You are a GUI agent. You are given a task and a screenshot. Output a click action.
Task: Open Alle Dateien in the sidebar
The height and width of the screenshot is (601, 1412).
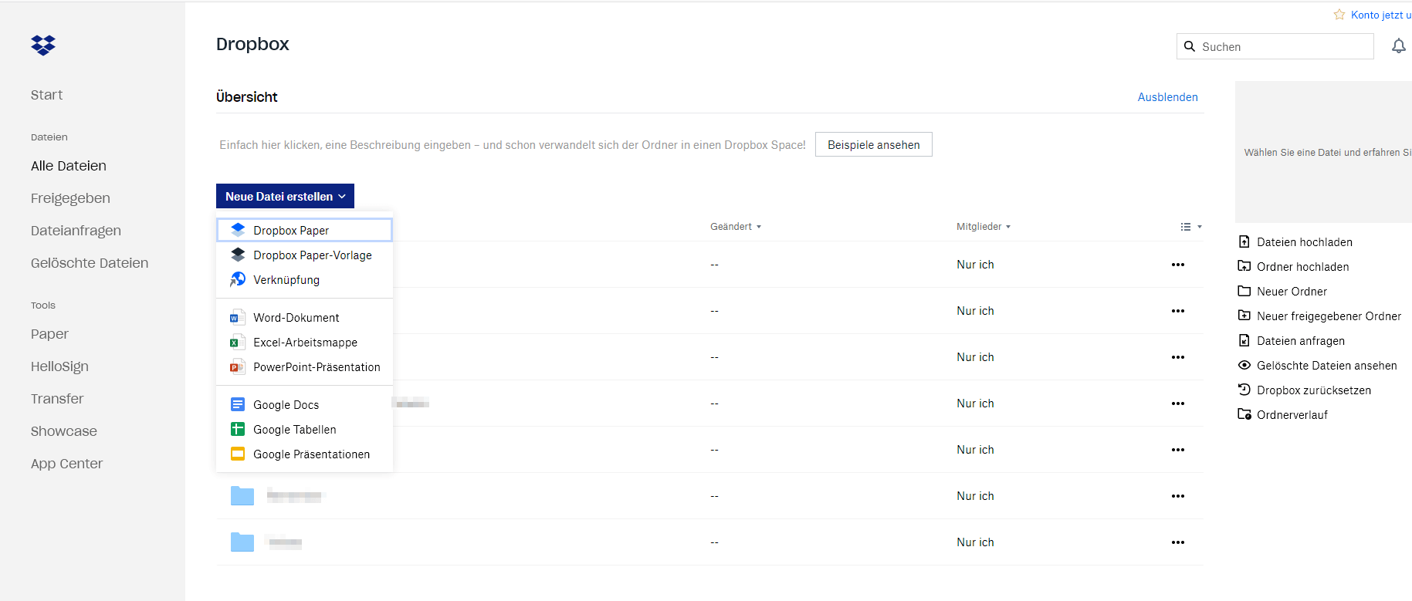pyautogui.click(x=68, y=165)
